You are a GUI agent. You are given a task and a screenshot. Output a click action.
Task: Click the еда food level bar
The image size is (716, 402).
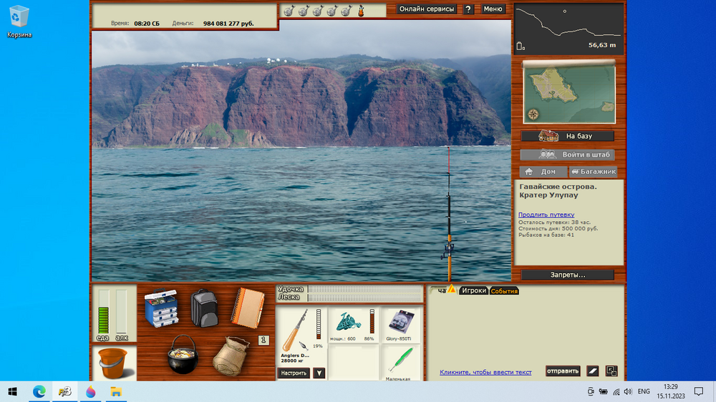[104, 313]
